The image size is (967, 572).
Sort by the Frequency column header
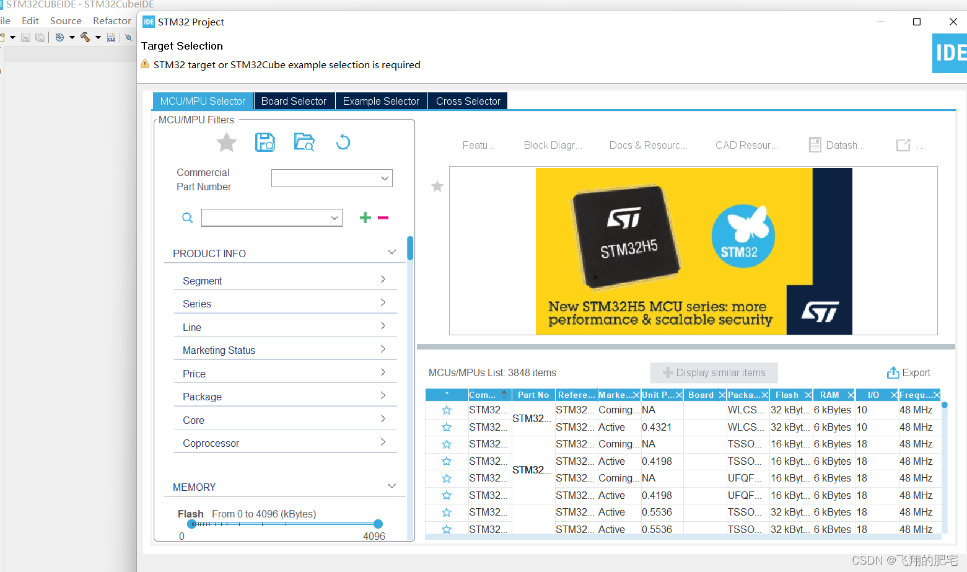[920, 395]
